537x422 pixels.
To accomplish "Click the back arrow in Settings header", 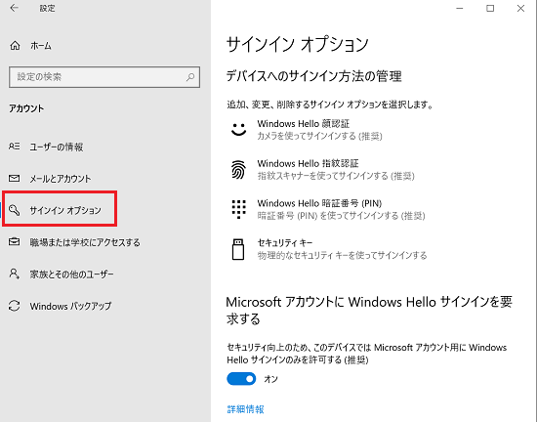I will point(14,8).
